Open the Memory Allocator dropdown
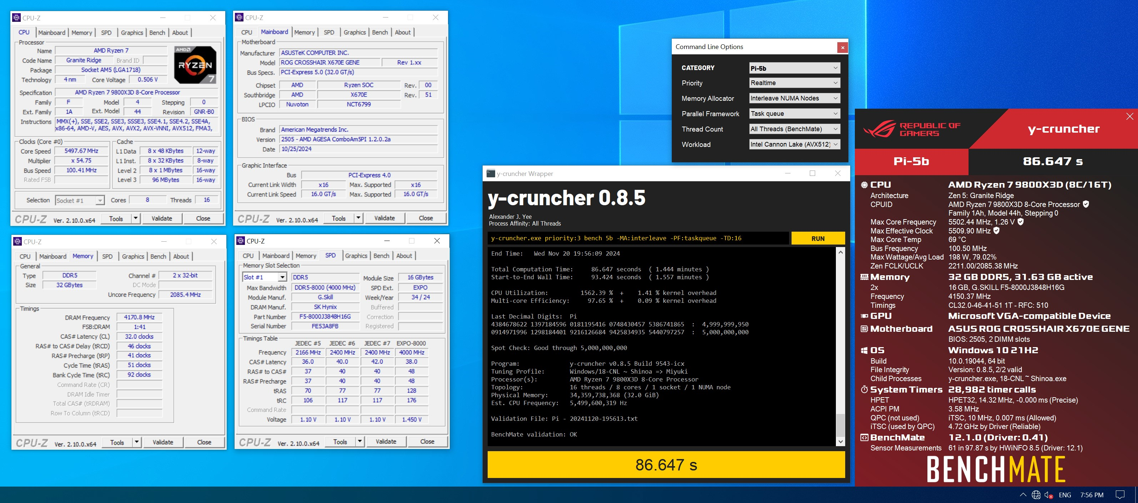The height and width of the screenshot is (503, 1138). pos(794,98)
